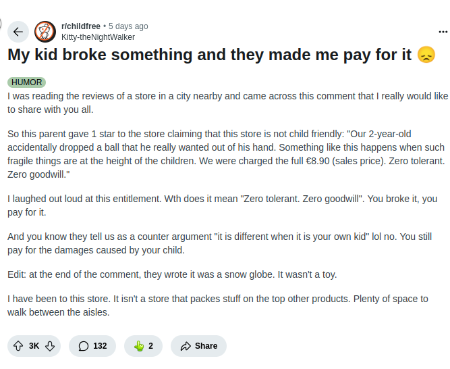Go back using the left arrow button
The width and height of the screenshot is (450, 369).
18,31
